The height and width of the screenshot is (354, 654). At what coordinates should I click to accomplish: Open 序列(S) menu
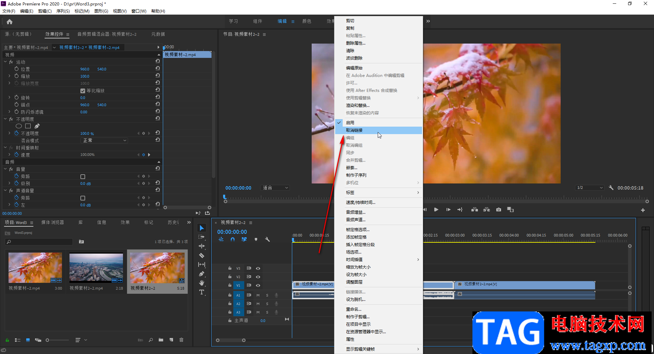click(63, 11)
